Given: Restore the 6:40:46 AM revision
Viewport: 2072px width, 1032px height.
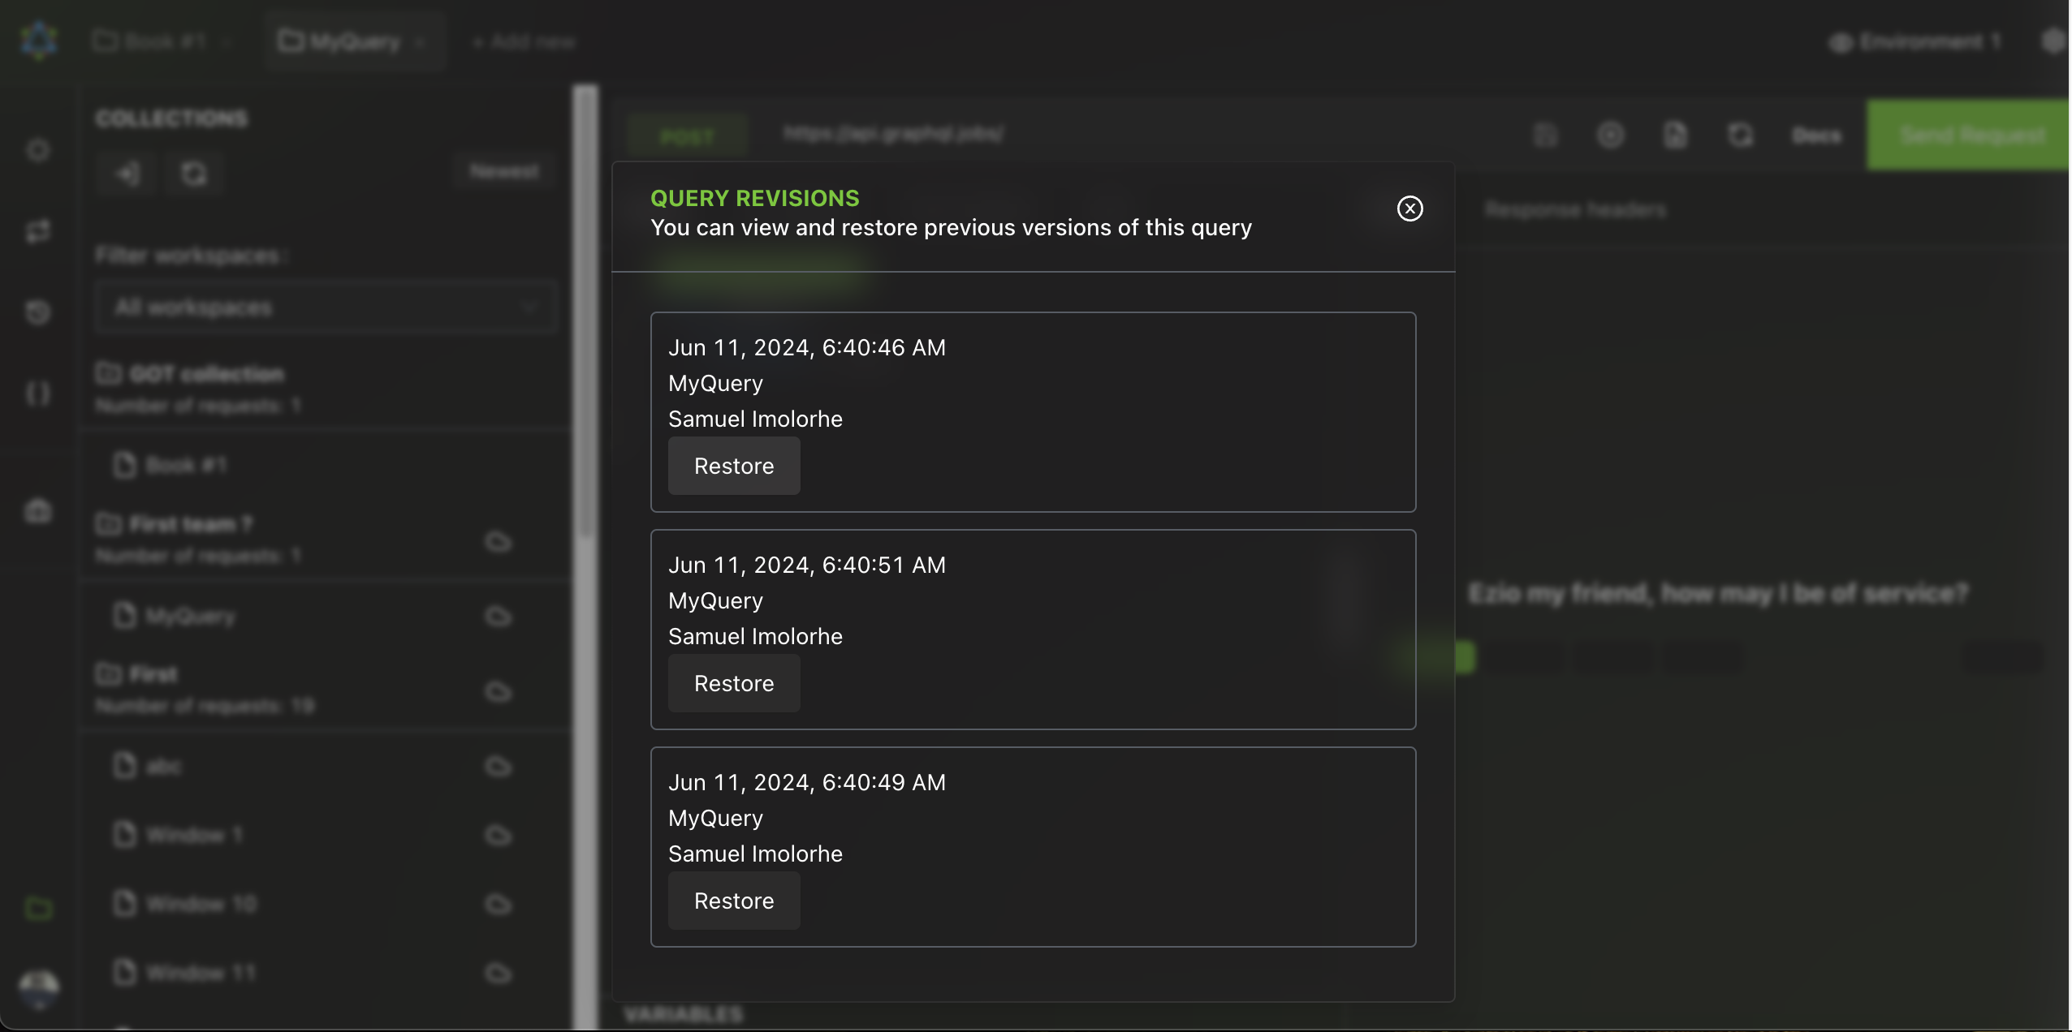Looking at the screenshot, I should pos(733,466).
